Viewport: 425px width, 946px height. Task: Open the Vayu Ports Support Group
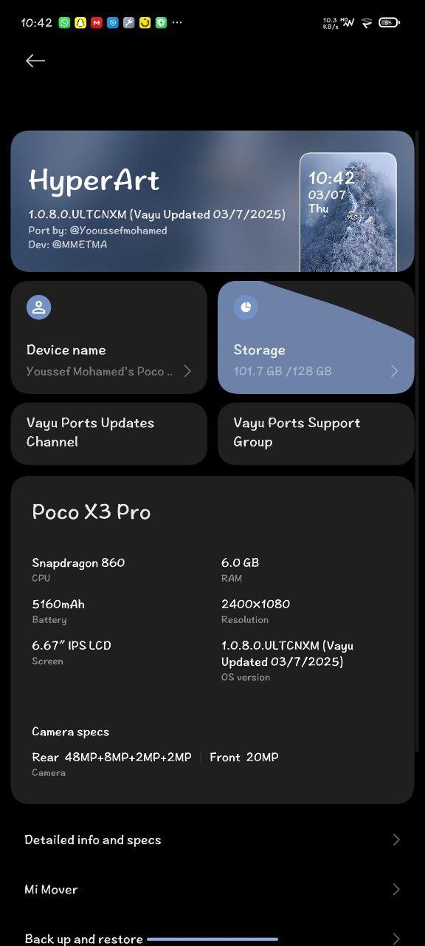point(316,433)
